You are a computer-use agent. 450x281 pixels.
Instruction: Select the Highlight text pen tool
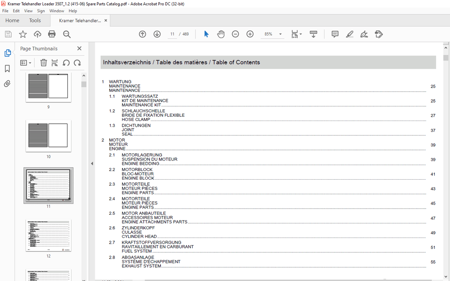click(x=349, y=34)
